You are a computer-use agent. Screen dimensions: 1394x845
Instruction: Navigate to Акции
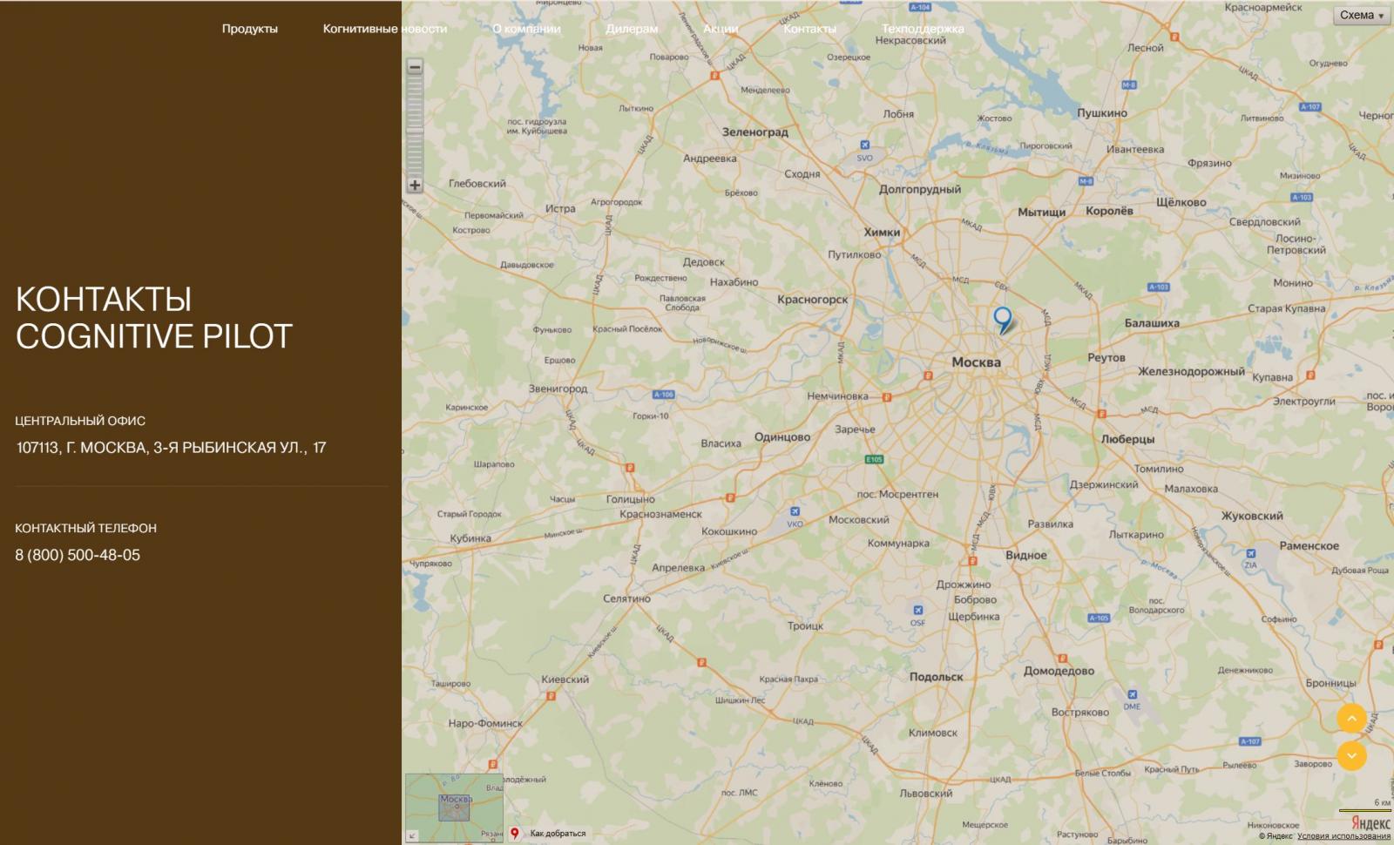[721, 29]
